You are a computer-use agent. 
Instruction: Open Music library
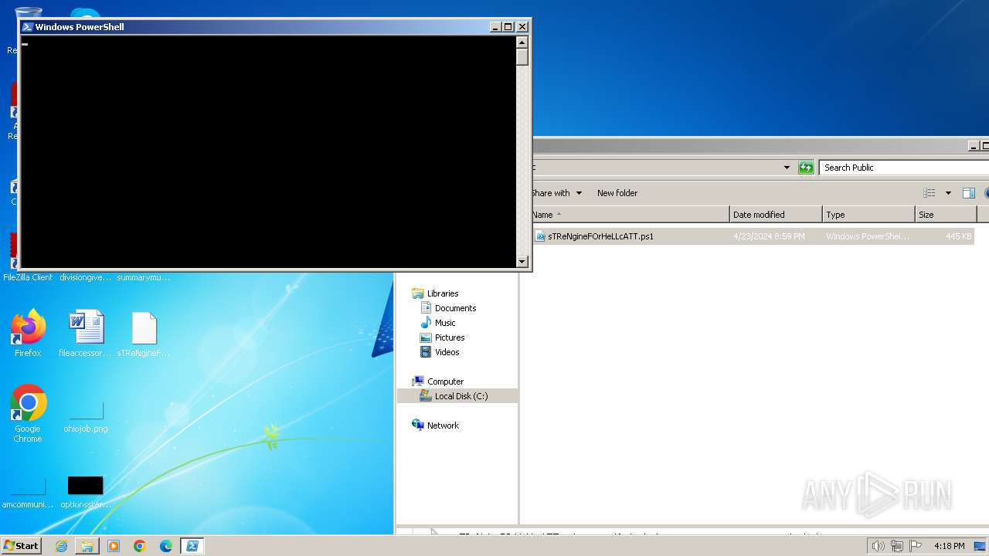(445, 323)
